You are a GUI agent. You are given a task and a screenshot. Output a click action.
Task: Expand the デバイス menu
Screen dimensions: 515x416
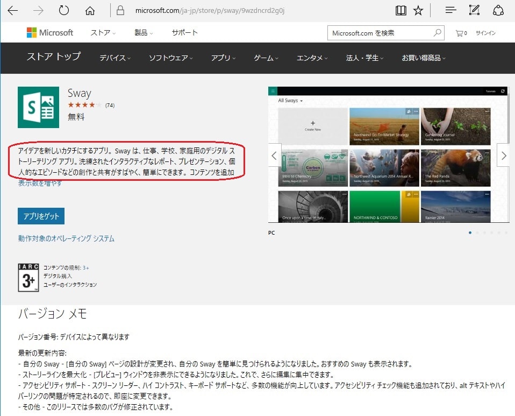(x=115, y=58)
